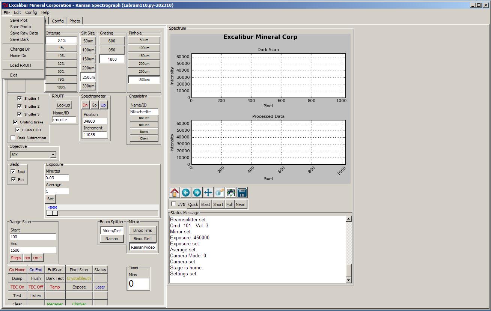
Task: Go forward to next plot view
Action: 197,192
